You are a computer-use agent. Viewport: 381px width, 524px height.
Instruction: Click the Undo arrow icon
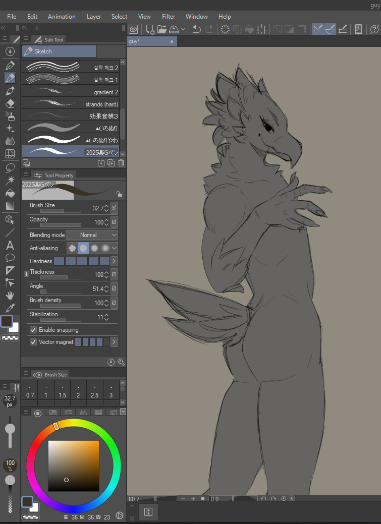click(x=197, y=29)
